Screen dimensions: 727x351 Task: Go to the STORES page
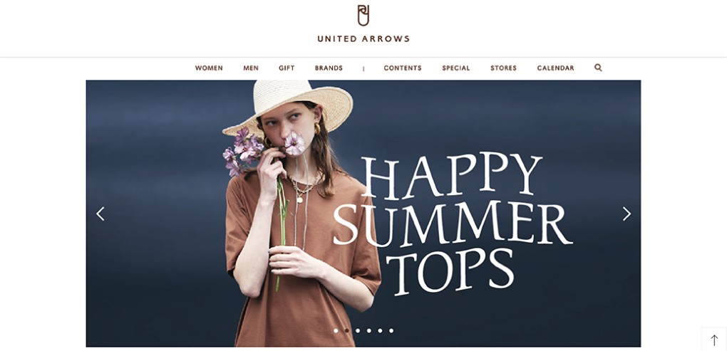[503, 68]
